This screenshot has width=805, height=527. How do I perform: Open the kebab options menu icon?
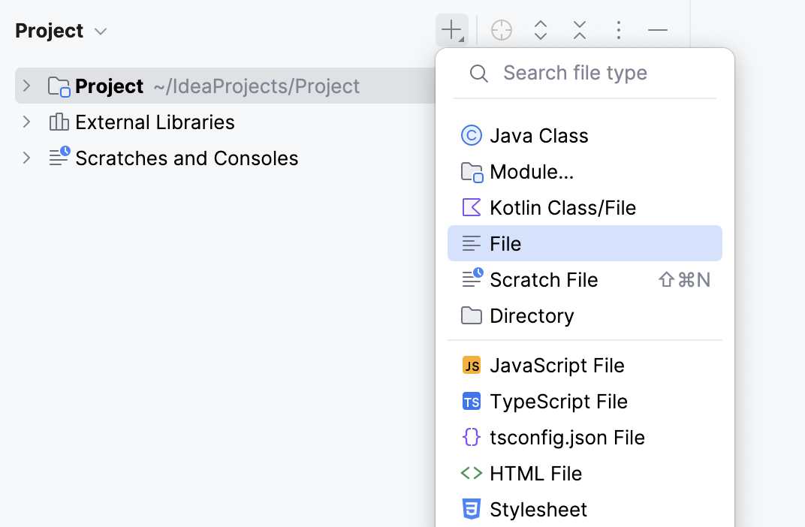[x=618, y=30]
